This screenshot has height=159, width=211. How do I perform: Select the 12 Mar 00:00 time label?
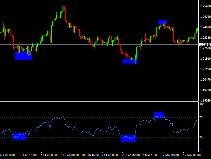[192, 155]
